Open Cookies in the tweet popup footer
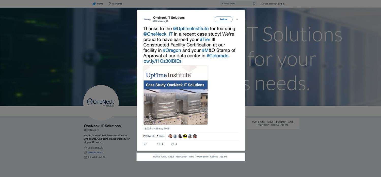This screenshot has height=177, width=381. (x=214, y=157)
